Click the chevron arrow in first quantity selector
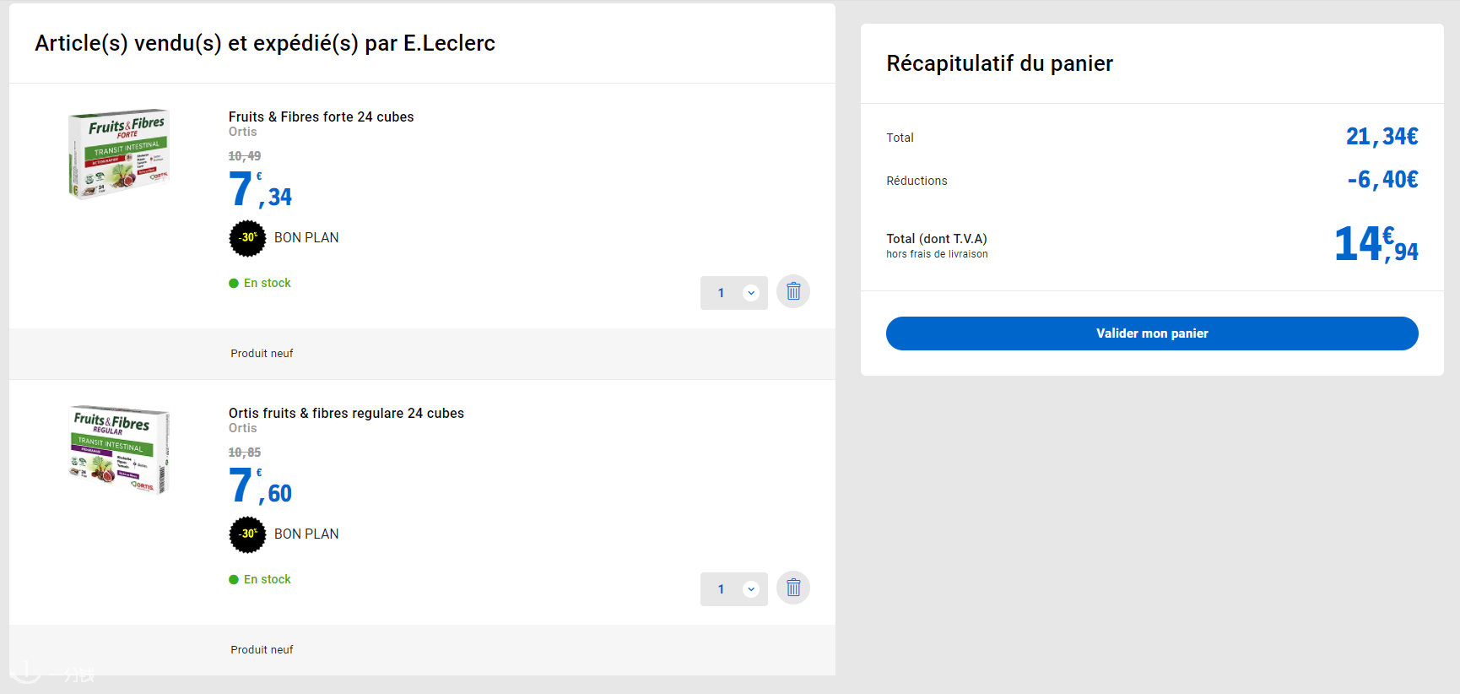The height and width of the screenshot is (694, 1460). click(751, 293)
